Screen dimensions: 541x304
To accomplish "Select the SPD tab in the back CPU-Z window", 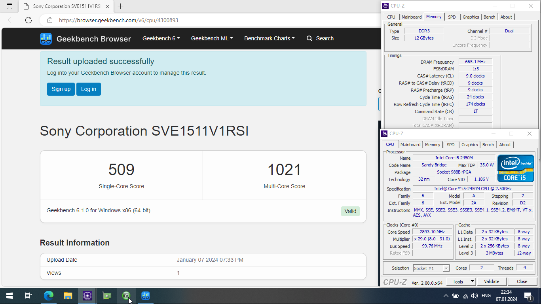I will pos(452,17).
